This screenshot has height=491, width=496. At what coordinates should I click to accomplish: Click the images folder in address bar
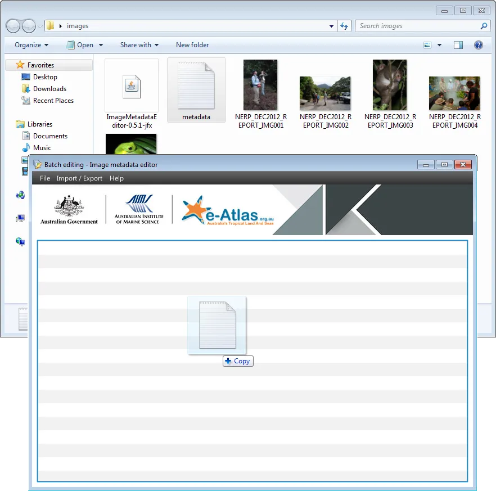pos(78,26)
